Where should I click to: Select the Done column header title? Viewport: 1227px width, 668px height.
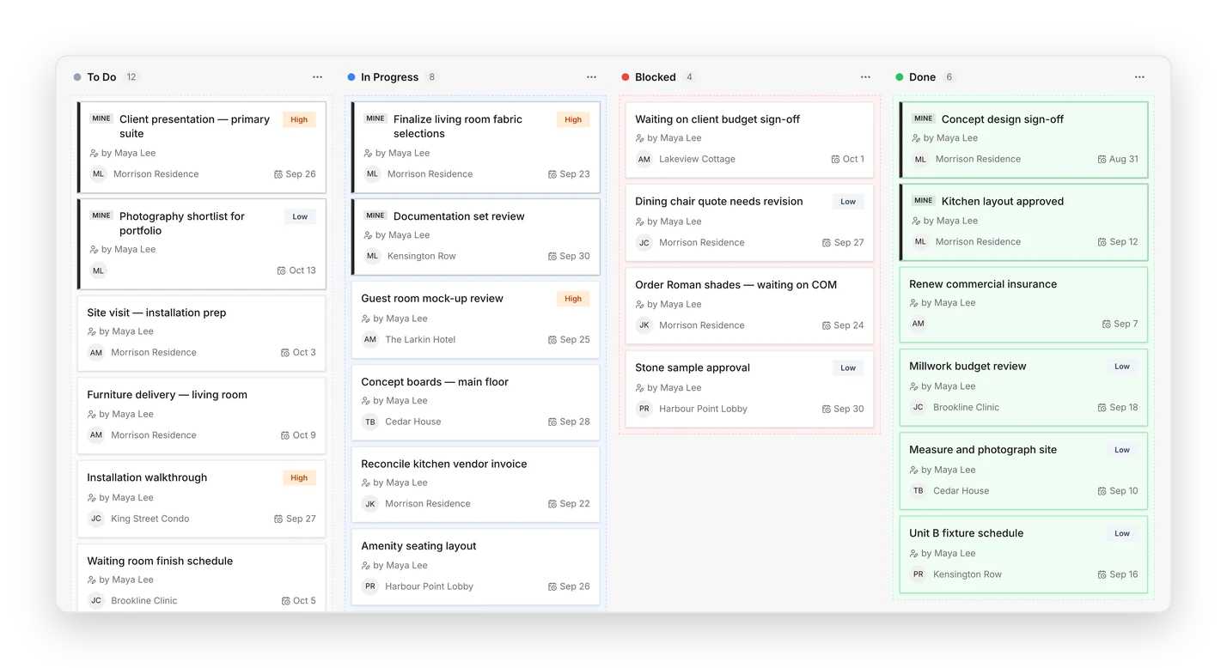pos(922,77)
